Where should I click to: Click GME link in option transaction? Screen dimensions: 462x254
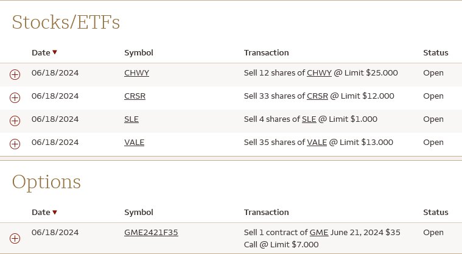[x=319, y=233]
